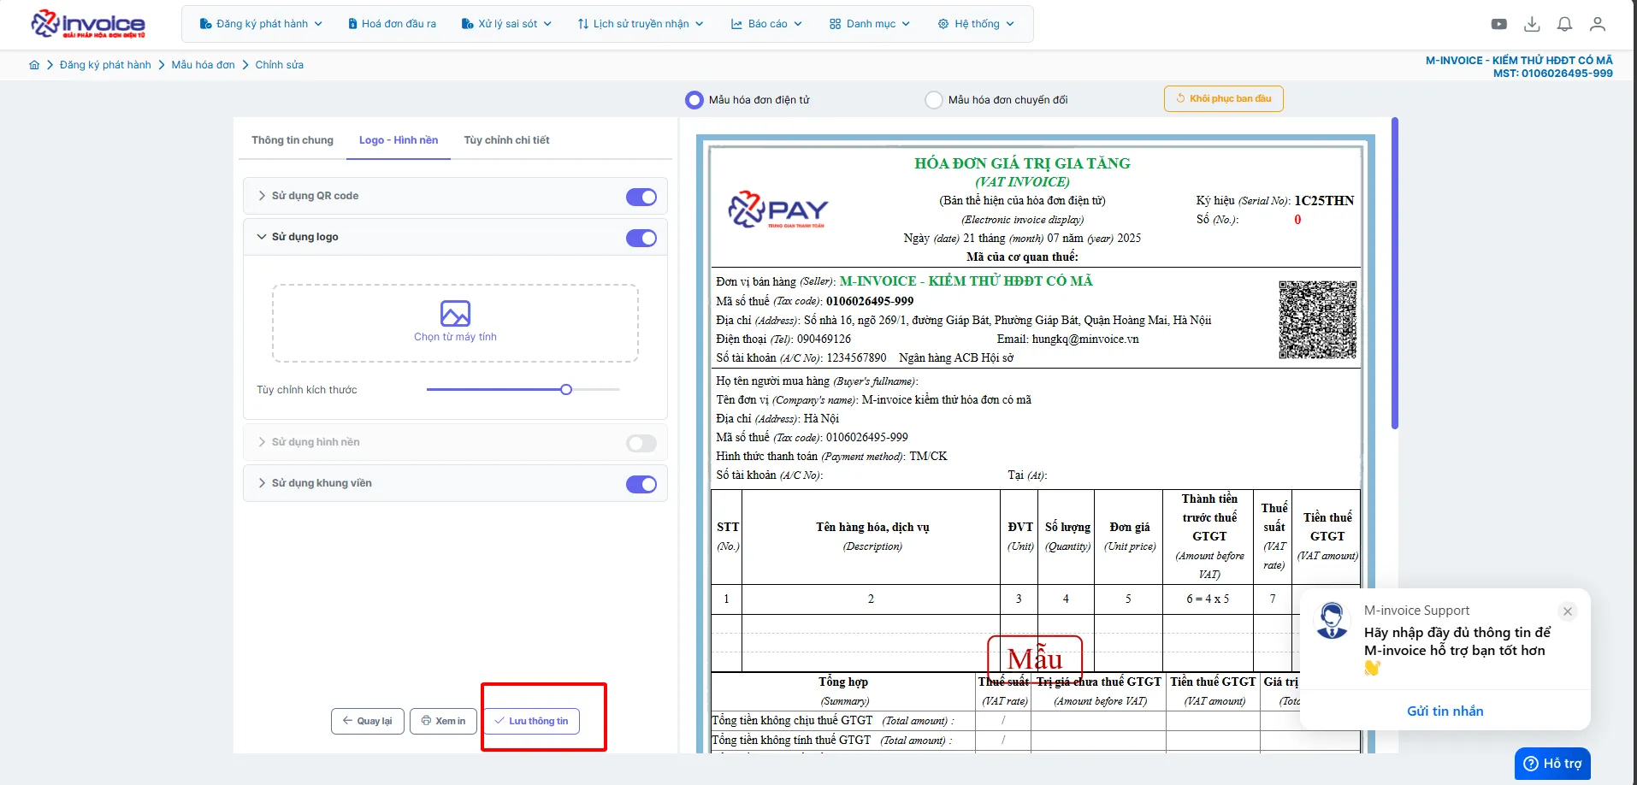This screenshot has height=785, width=1637.
Task: Select Mẫu hóa đơn chuyển đổi radio
Action: click(x=933, y=100)
